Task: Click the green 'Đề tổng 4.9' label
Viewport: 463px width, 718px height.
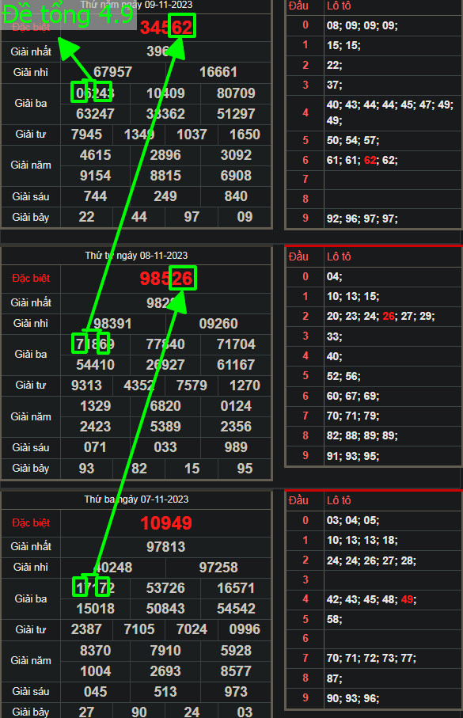Action: [68, 14]
